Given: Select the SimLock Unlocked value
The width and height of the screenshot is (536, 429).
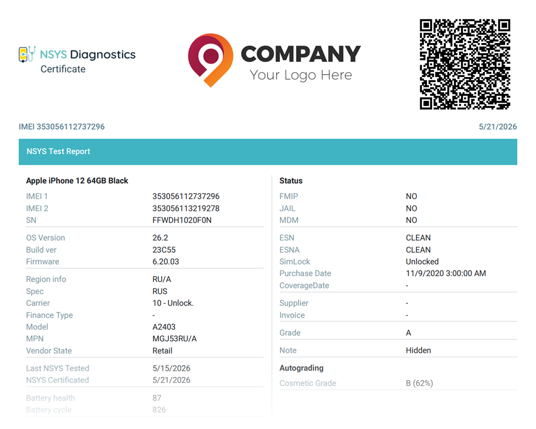Looking at the screenshot, I should [x=422, y=261].
